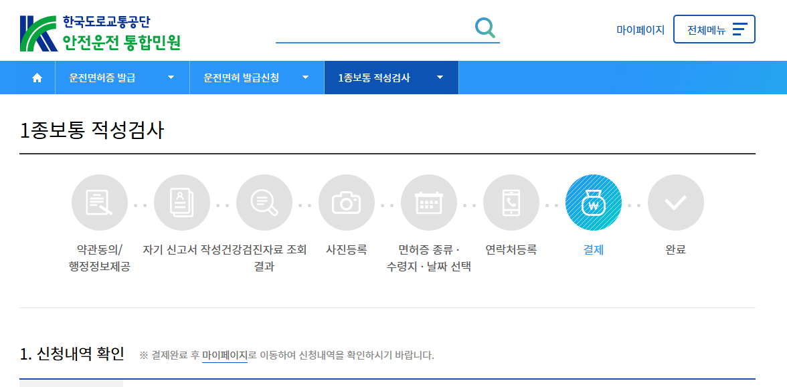
Task: Open the 마이페이지 link in the header
Action: coord(640,28)
